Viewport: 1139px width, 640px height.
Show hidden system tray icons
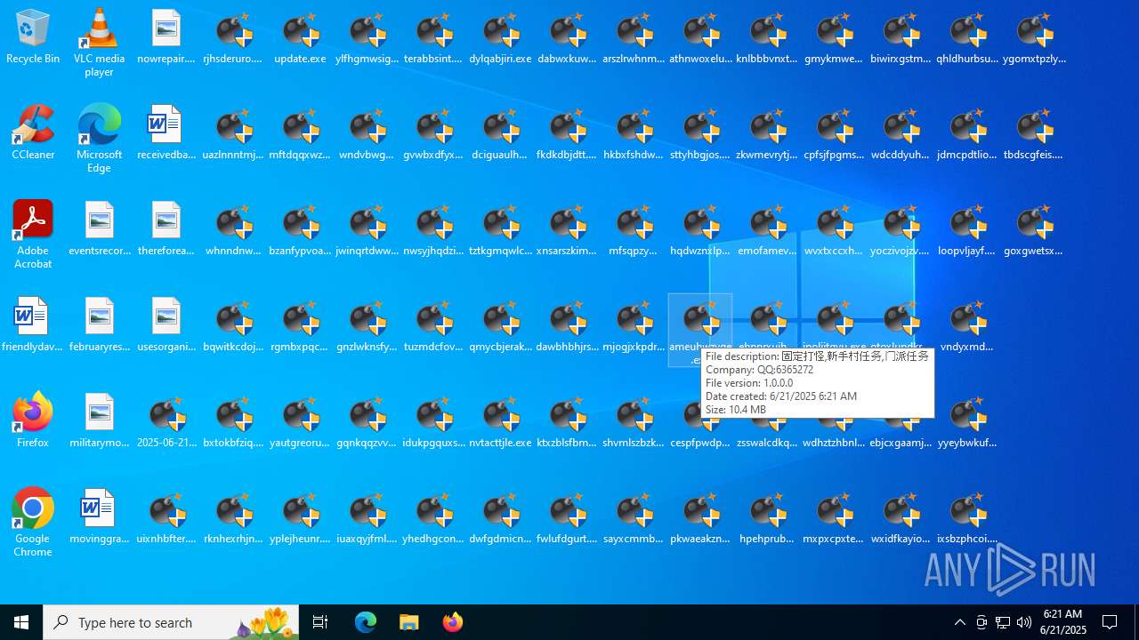click(960, 622)
